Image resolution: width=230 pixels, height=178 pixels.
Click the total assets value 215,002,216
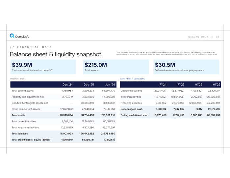point(108,115)
